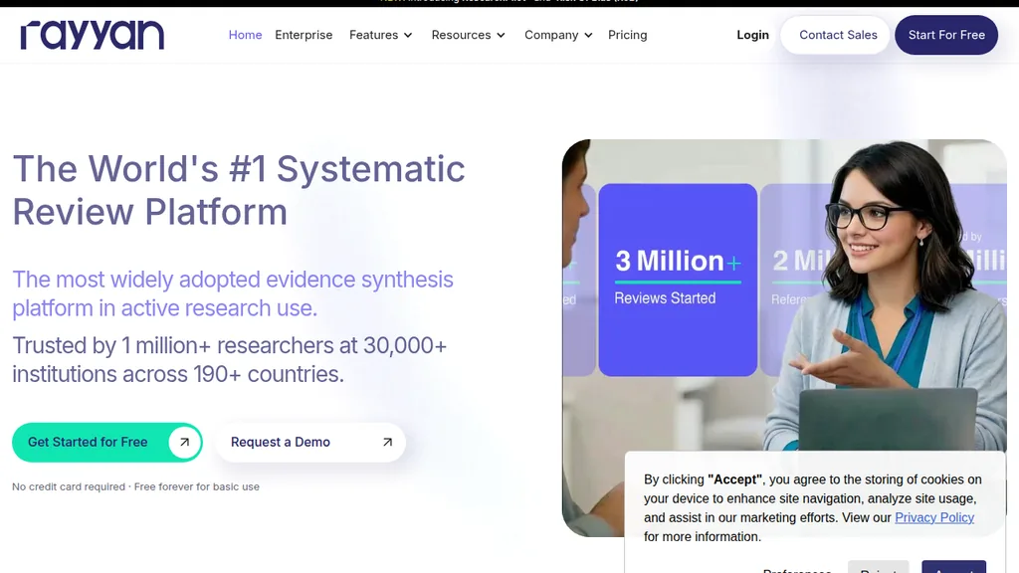
Task: Go to the Enterprise page
Action: 304,35
